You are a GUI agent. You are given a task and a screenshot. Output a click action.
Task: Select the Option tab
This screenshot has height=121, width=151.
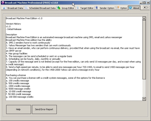click(x=121, y=8)
